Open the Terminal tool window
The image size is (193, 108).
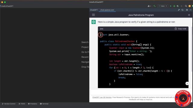(x=44, y=104)
